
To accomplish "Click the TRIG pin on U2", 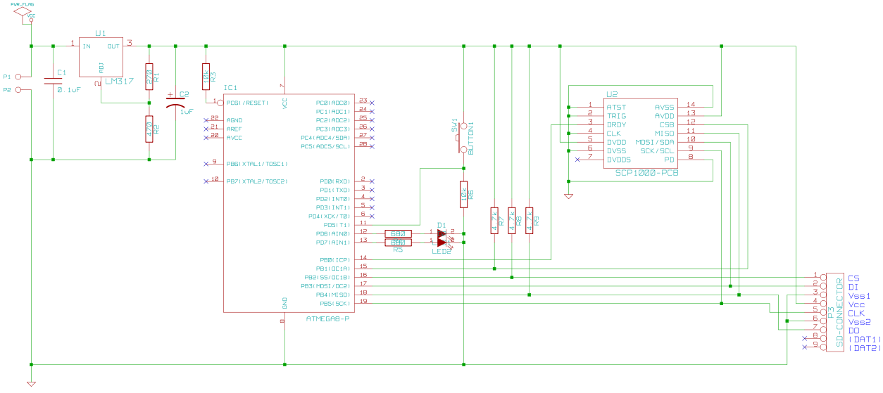I will click(616, 115).
